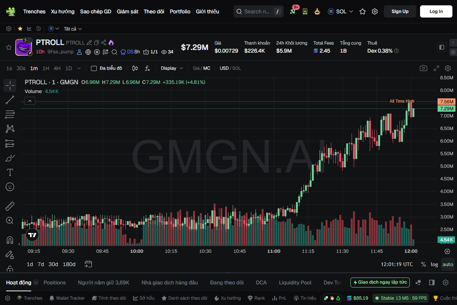Viewport: 457px width, 305px height.
Task: Open Wallet Tracker in the bottom bar
Action: click(67, 298)
